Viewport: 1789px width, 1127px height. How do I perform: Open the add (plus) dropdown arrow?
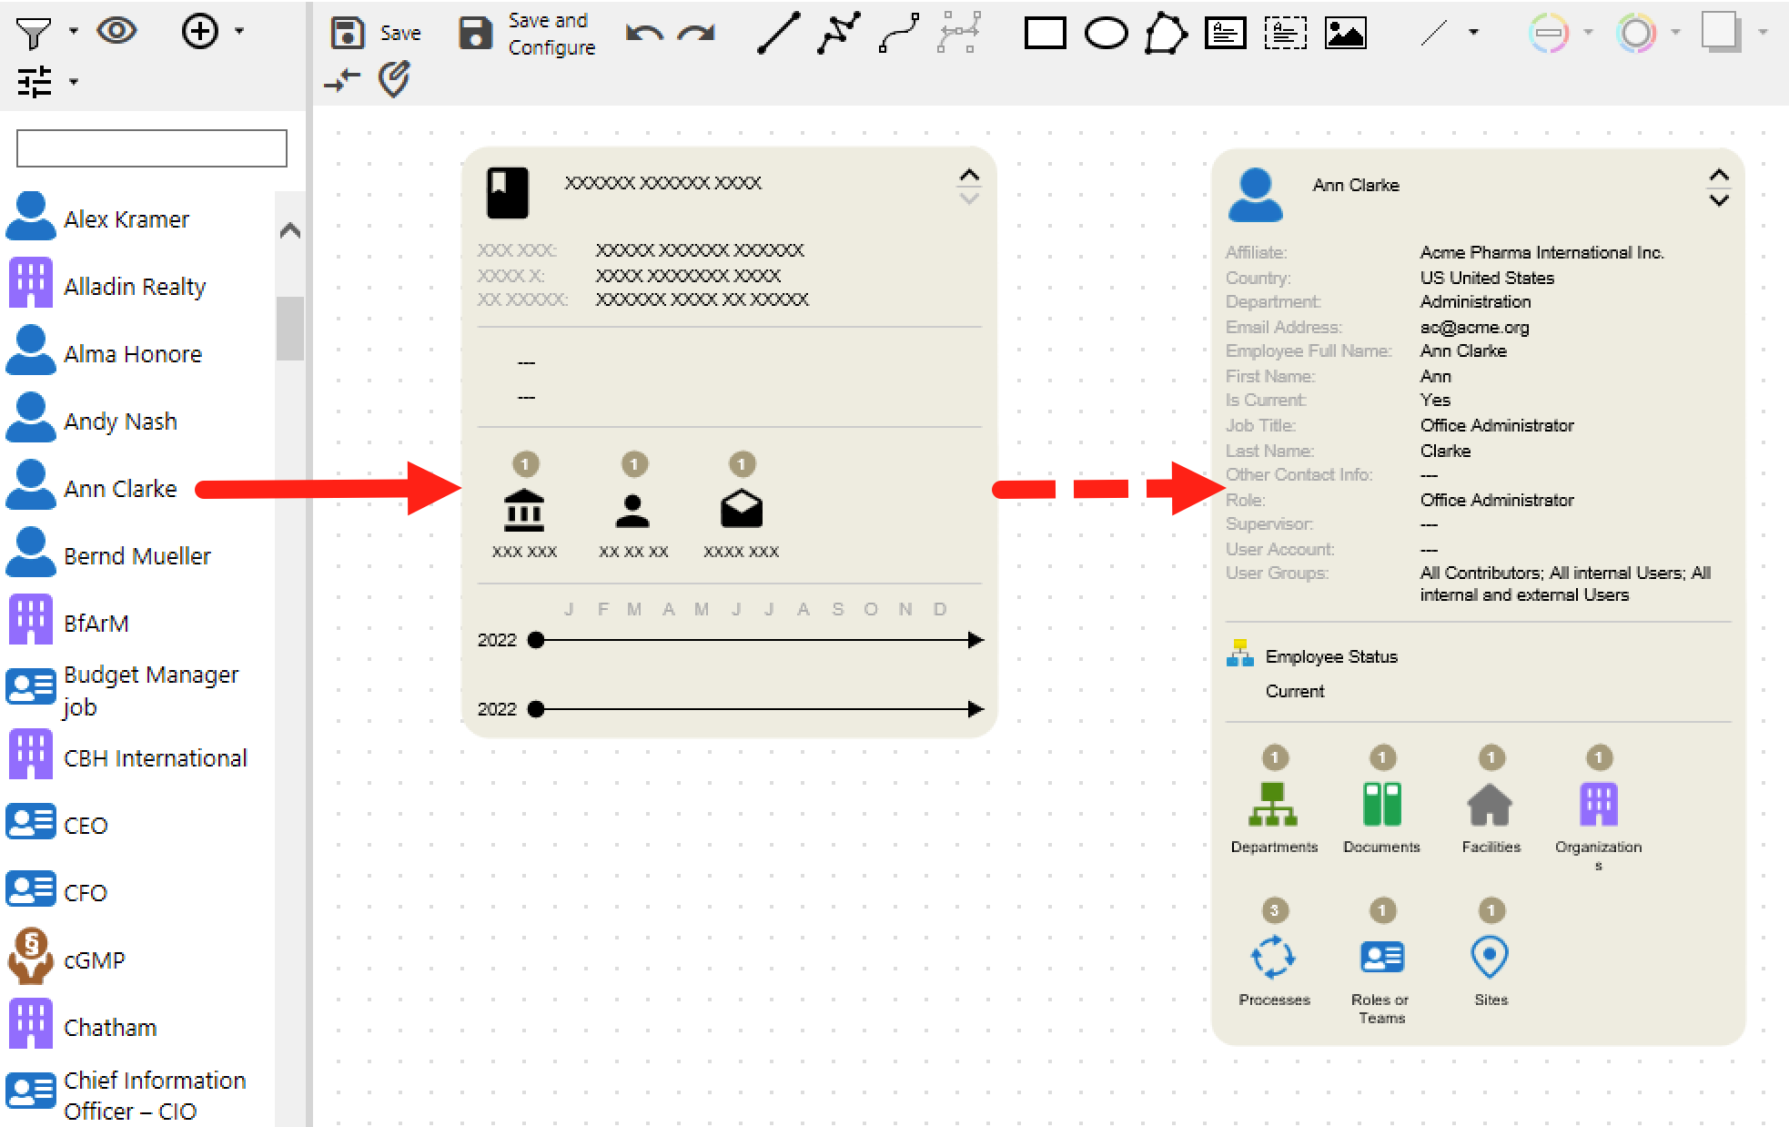239,31
